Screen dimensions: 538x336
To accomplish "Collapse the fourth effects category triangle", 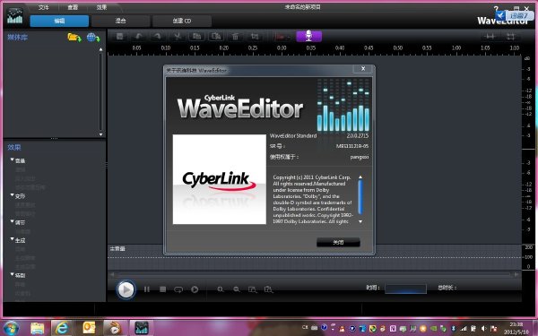I will pyautogui.click(x=13, y=239).
